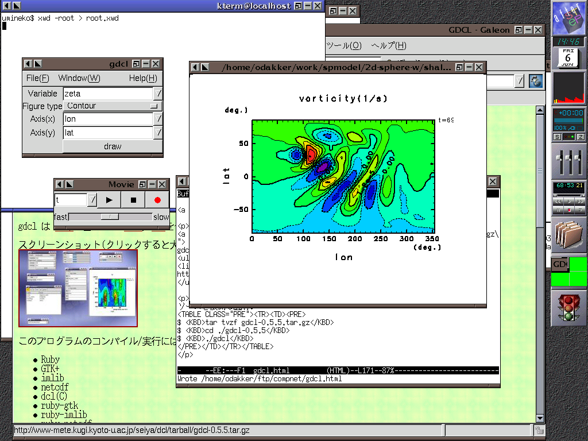Viewport: 588px width, 441px height.
Task: Open the Help(H) menu in gdcl window
Action: 143,78
